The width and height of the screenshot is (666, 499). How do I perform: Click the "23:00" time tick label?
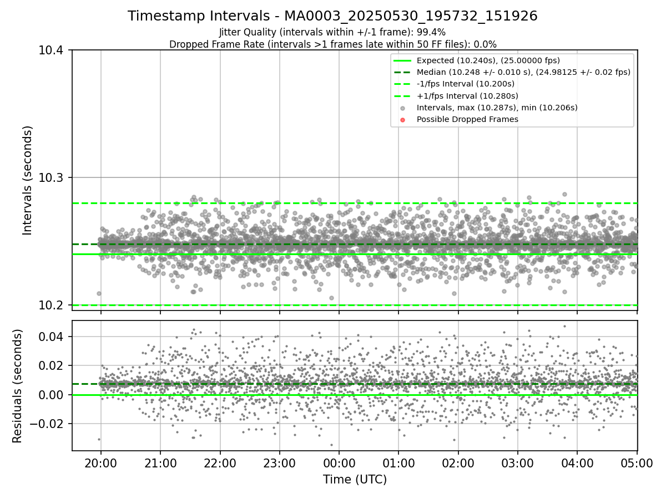point(279,462)
